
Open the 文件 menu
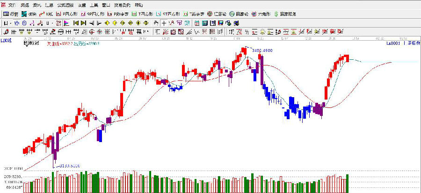coord(12,5)
